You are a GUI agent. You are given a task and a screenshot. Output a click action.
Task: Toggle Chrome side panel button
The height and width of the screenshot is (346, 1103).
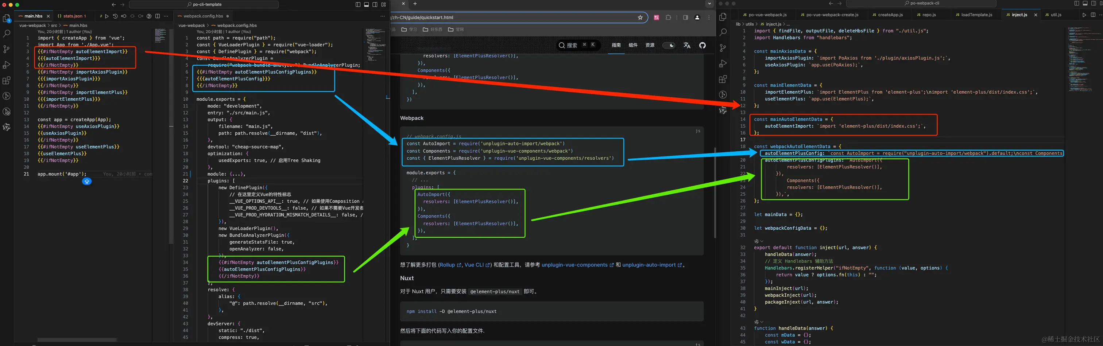[x=685, y=18]
